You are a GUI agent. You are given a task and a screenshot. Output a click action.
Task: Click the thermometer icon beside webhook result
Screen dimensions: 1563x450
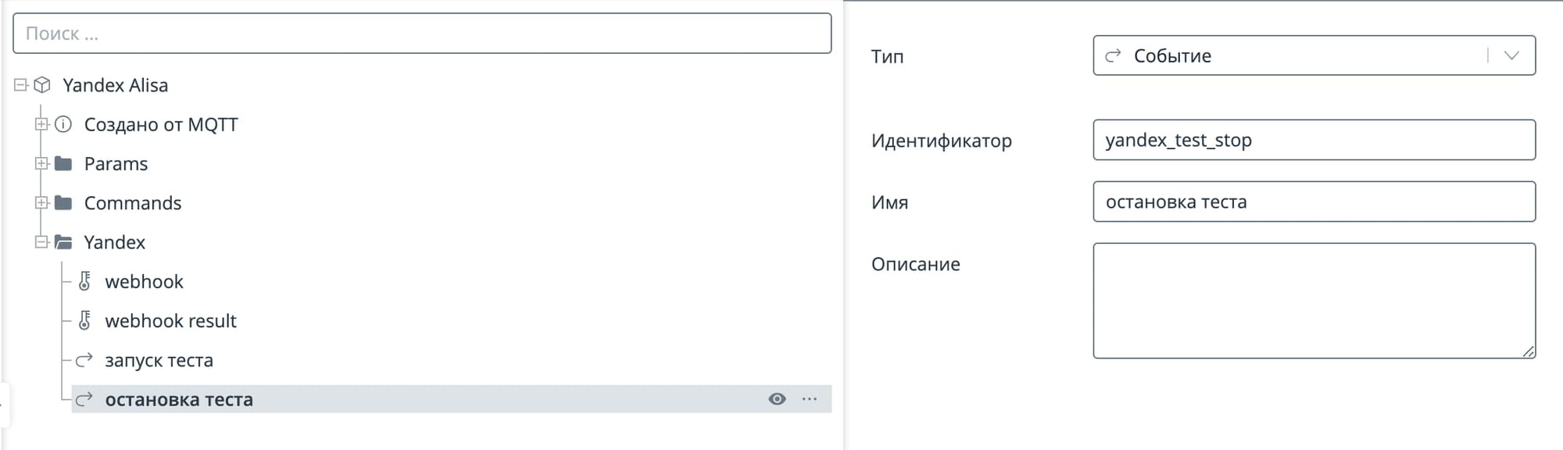pos(84,320)
